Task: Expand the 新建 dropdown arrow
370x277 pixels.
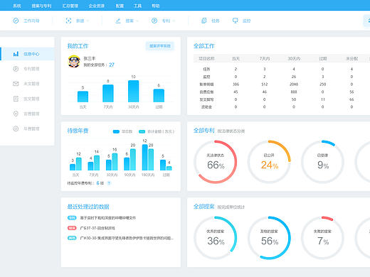Action: point(88,21)
